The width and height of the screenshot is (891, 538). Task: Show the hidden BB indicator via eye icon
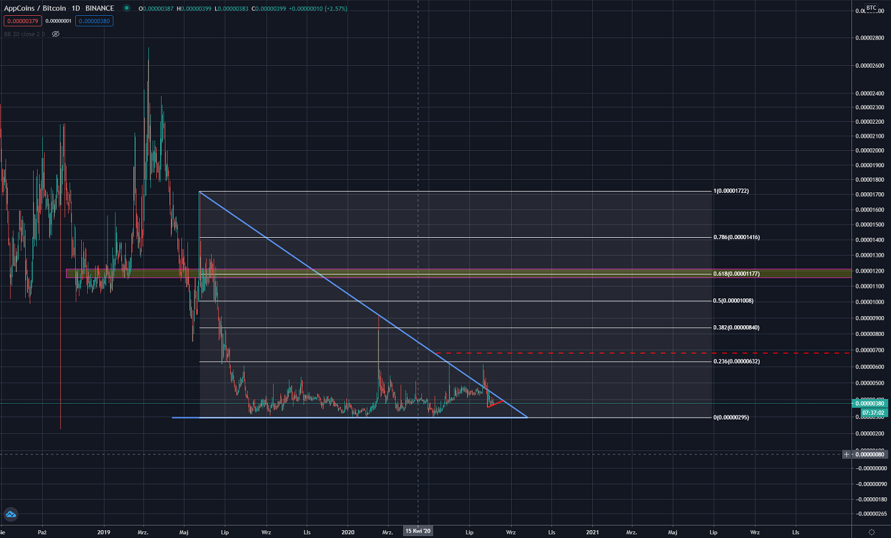coord(56,34)
